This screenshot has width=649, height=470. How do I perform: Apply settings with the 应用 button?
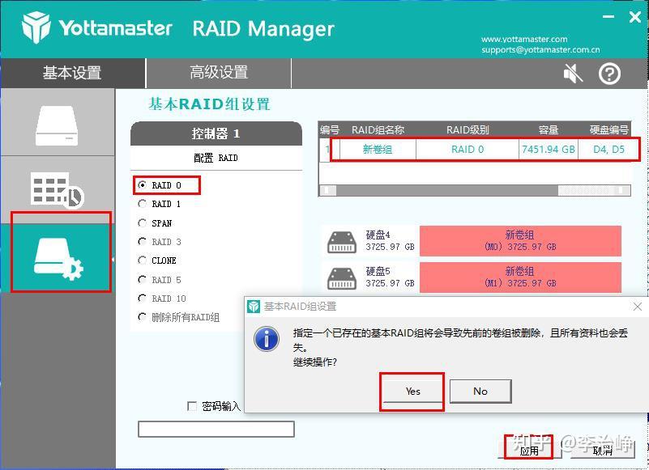528,452
